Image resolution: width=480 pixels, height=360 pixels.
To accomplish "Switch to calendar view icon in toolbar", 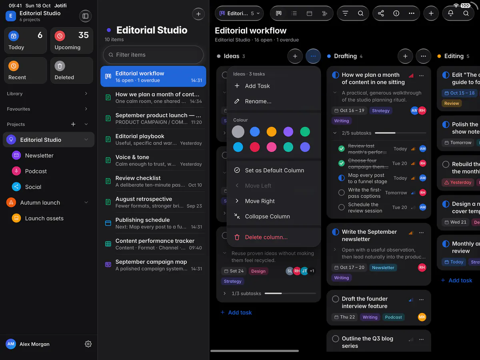I will 309,13.
